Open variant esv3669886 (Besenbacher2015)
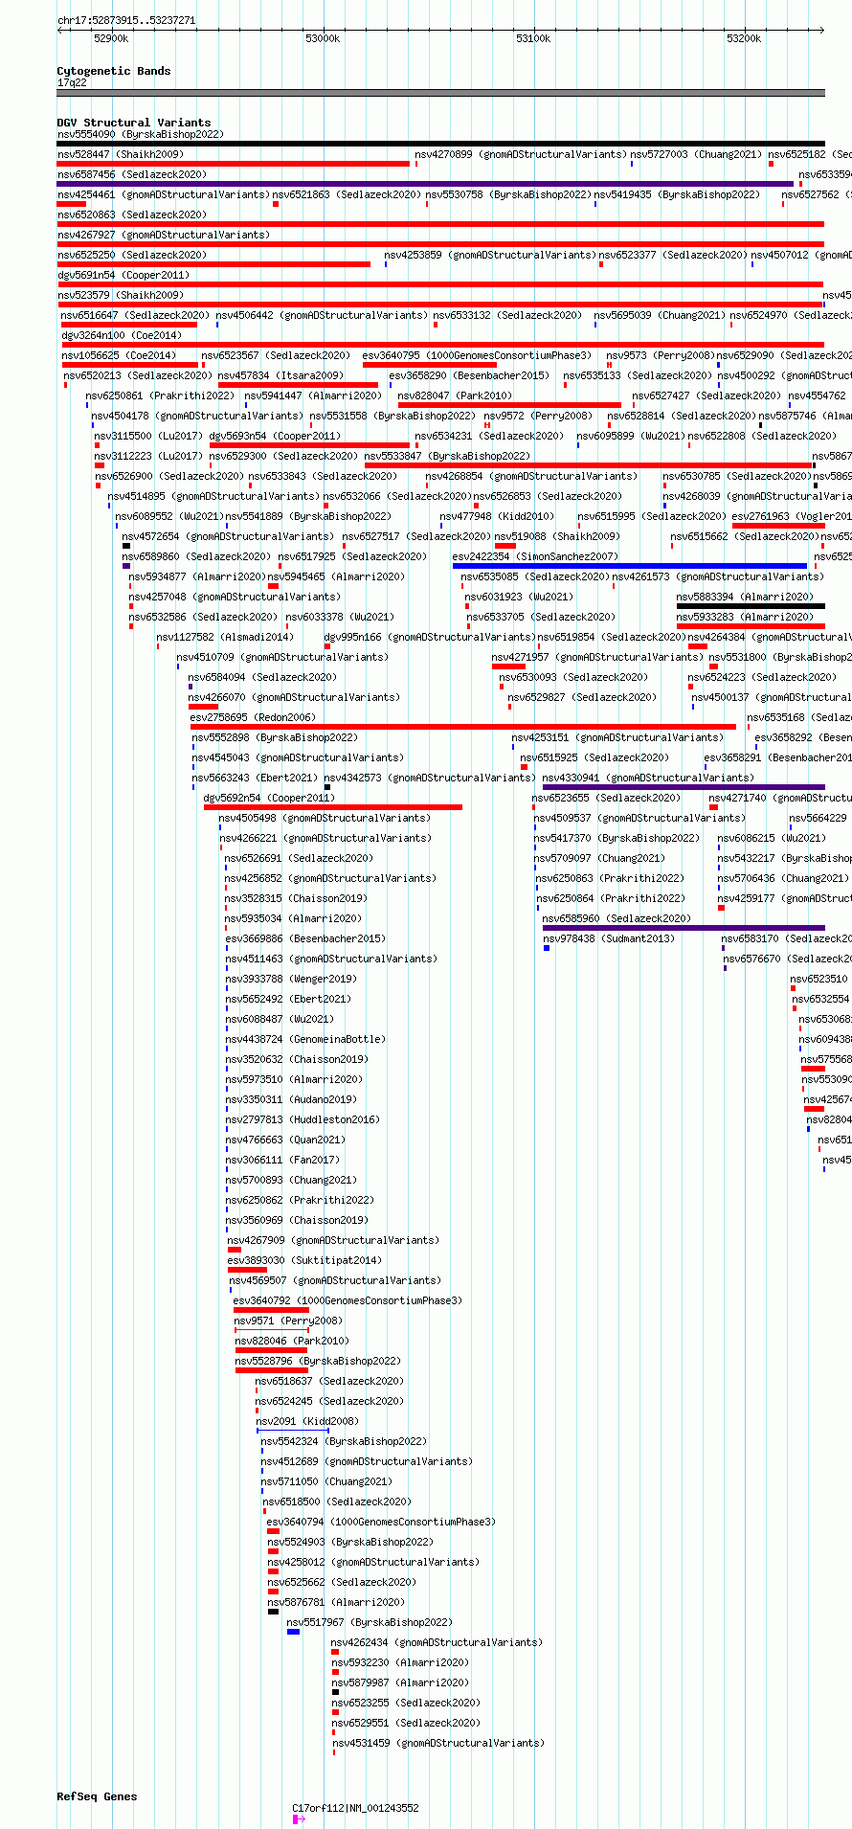The image size is (852, 1829). click(305, 938)
